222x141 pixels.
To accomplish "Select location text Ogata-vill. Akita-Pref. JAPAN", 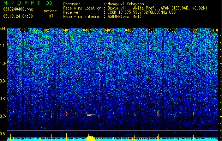I will pyautogui.click(x=138, y=8).
